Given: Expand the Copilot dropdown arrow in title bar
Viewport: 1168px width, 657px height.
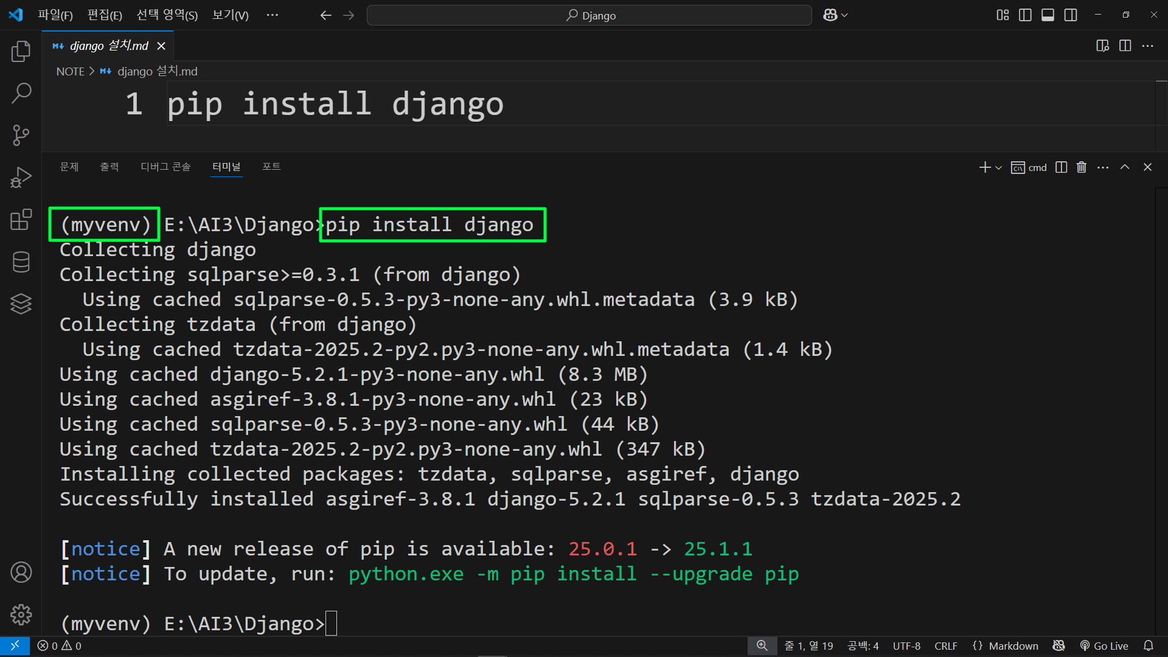Looking at the screenshot, I should pyautogui.click(x=844, y=15).
